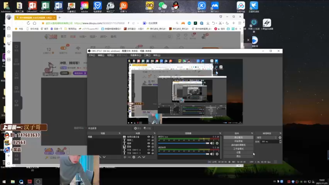The height and width of the screenshot is (185, 329).
Task: Remove the selected source with minus icon
Action: [x=129, y=157]
